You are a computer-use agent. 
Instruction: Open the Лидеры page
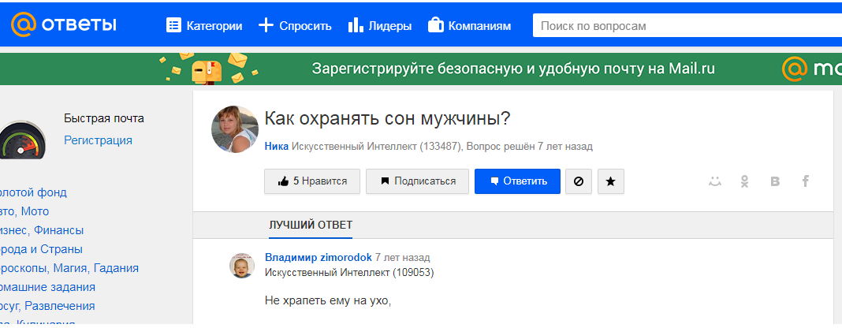380,26
